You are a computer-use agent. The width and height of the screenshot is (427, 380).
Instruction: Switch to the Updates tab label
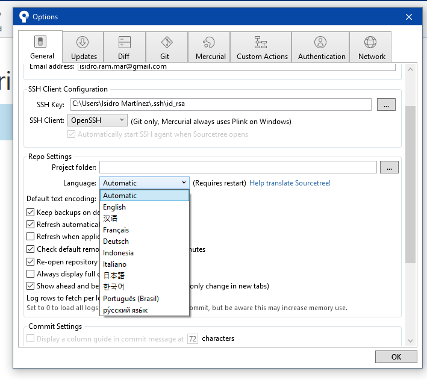(x=84, y=57)
